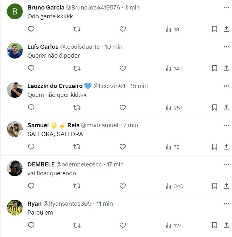Repost Luís Carlos's tweet

pyautogui.click(x=77, y=68)
